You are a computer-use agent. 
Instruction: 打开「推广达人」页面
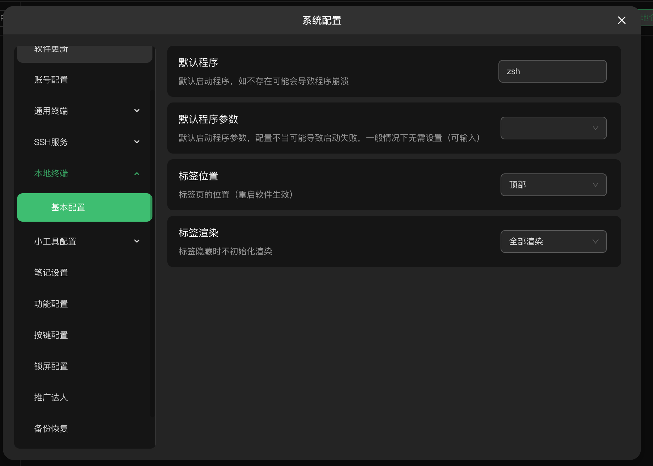pos(51,397)
